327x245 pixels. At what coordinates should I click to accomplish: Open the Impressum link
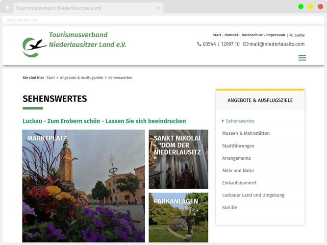276,35
